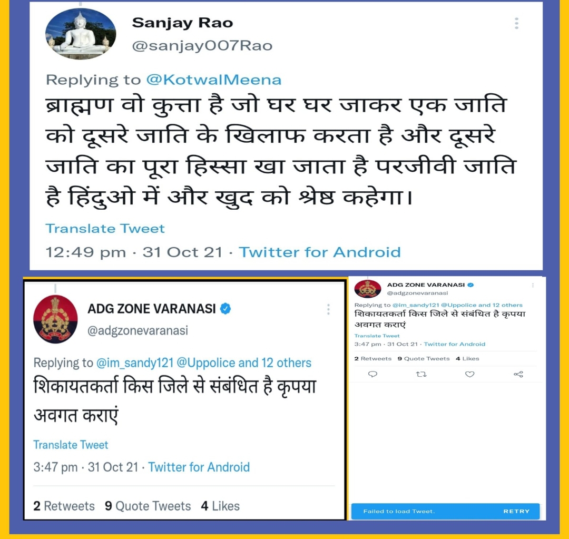Image resolution: width=569 pixels, height=539 pixels.
Task: Open the large ADG Zone Varanasi police emblem avatar
Action: click(x=55, y=319)
